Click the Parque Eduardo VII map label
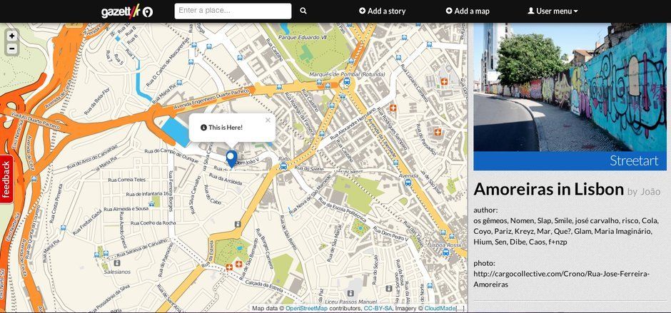The image size is (671, 313). pyautogui.click(x=302, y=38)
